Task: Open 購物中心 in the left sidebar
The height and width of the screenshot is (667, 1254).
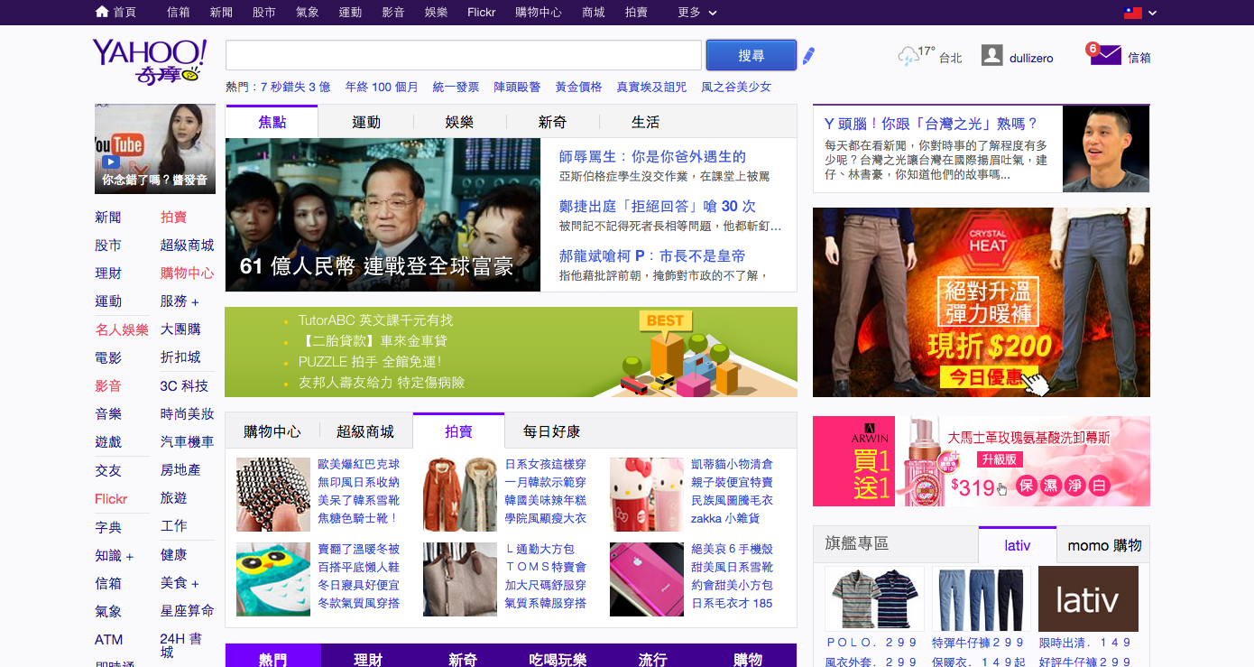Action: [188, 273]
